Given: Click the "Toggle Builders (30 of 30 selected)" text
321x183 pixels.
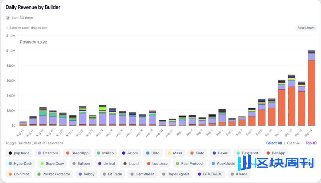Looking at the screenshot, I should [x=34, y=143].
